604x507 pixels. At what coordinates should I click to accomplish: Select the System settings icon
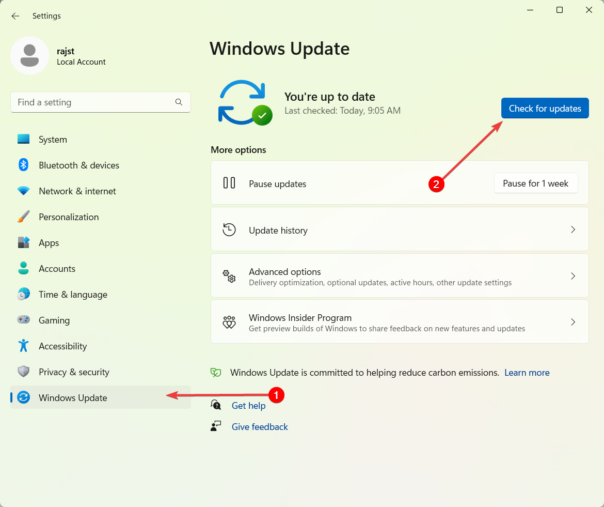[x=24, y=139]
